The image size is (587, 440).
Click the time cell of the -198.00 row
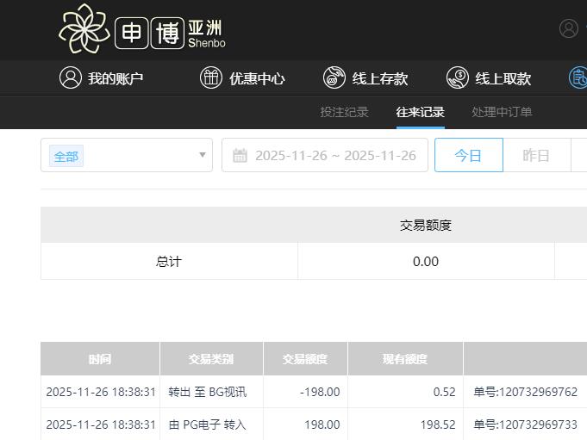click(x=101, y=392)
